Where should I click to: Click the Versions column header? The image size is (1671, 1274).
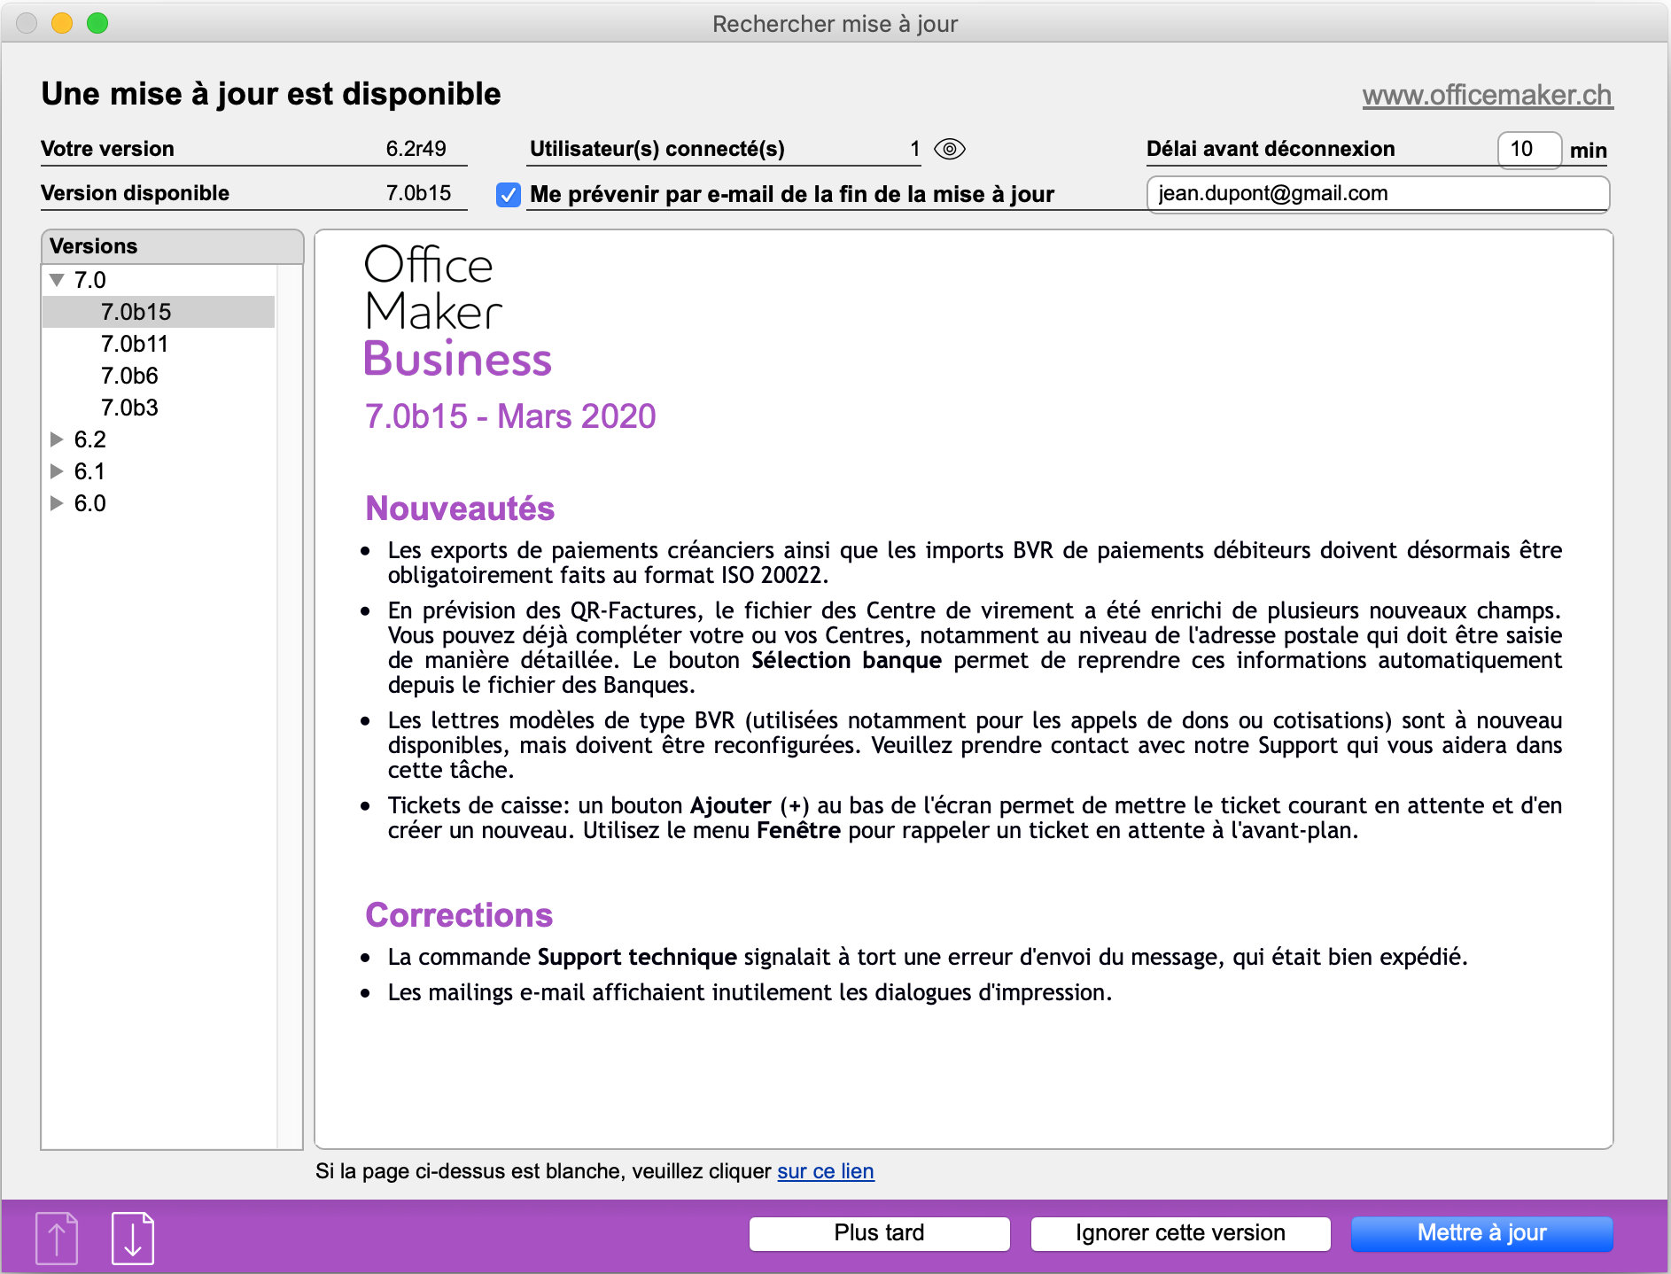point(172,246)
